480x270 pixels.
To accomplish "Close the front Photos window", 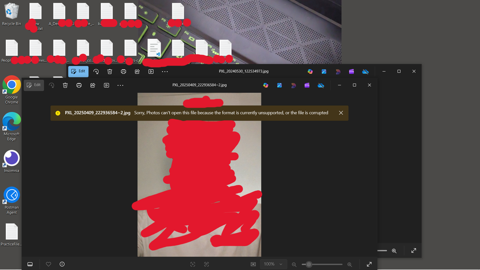I will pyautogui.click(x=369, y=85).
